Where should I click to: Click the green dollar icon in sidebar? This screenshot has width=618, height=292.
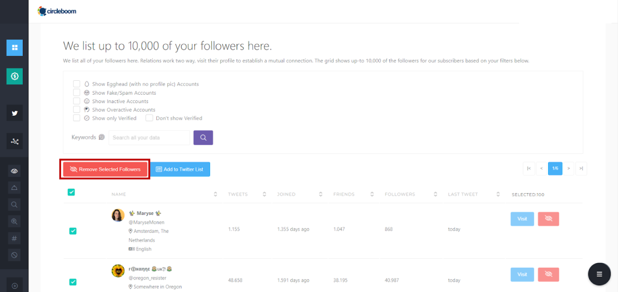click(14, 76)
